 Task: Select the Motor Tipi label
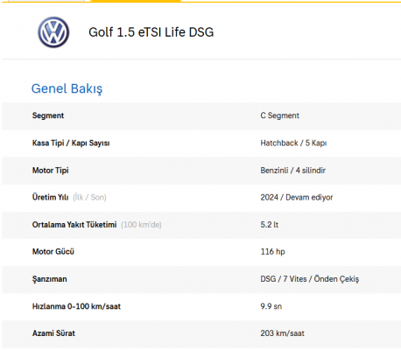coord(50,171)
